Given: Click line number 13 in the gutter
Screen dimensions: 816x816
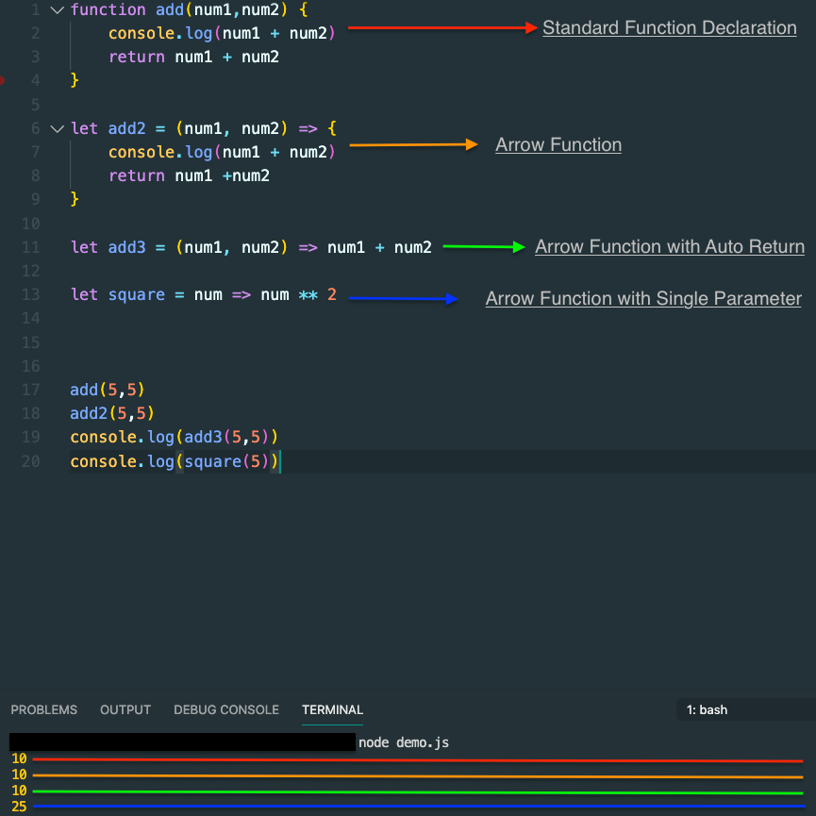Looking at the screenshot, I should (x=31, y=294).
